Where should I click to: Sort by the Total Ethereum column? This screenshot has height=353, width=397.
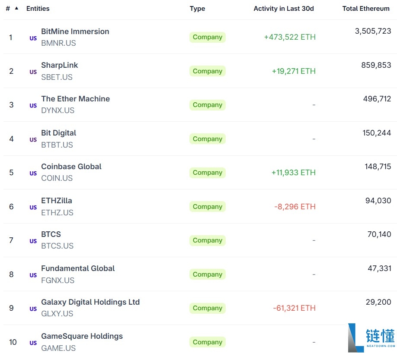[x=366, y=8]
